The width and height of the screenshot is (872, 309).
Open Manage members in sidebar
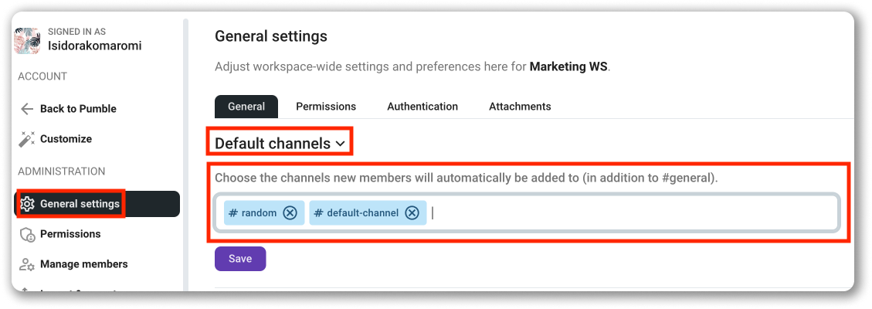83,264
